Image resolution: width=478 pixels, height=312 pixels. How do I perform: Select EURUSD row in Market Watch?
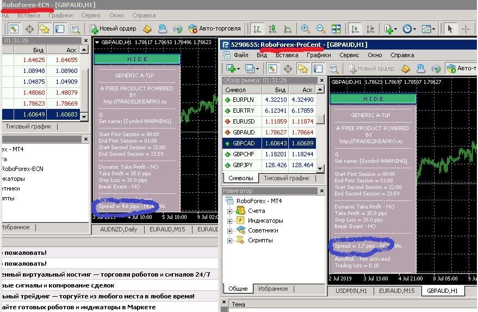pyautogui.click(x=269, y=121)
